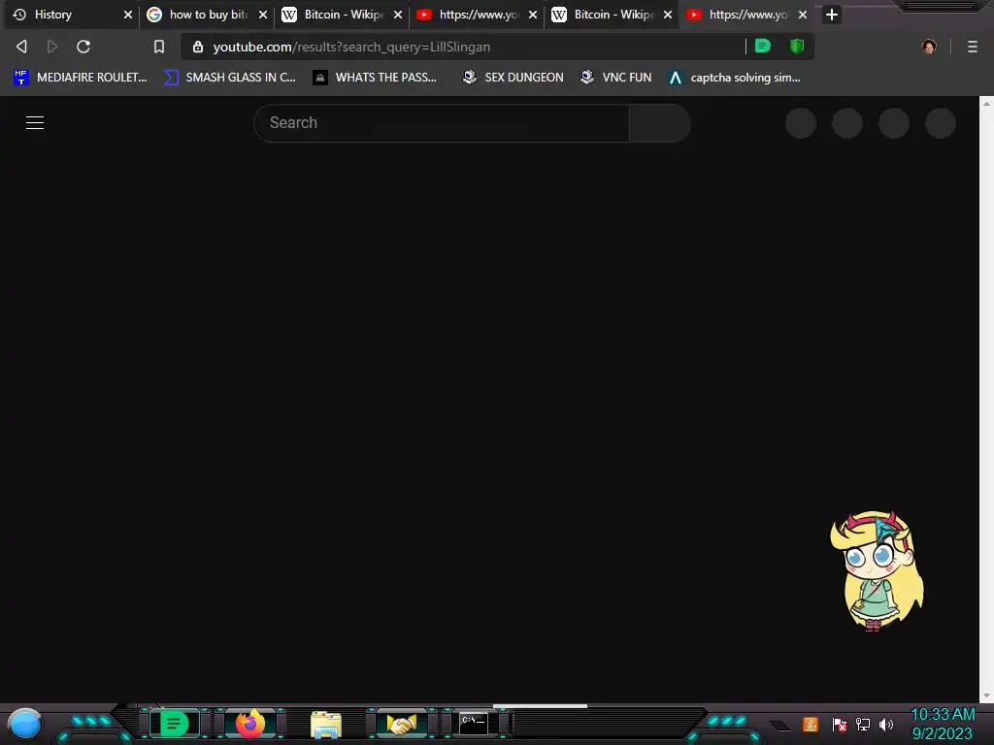Click the blue Start orb
Viewport: 994px width, 745px height.
(24, 724)
